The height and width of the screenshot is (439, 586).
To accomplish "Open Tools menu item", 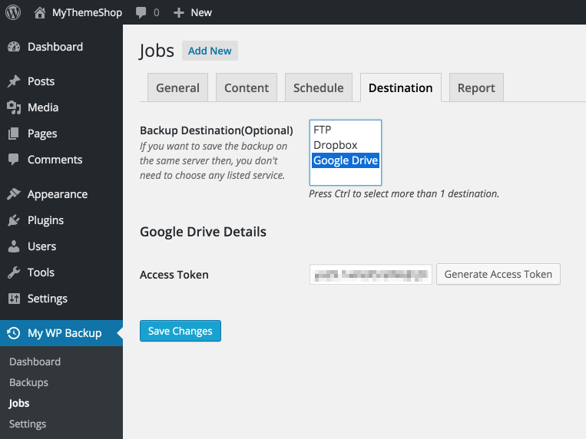I will (x=41, y=272).
